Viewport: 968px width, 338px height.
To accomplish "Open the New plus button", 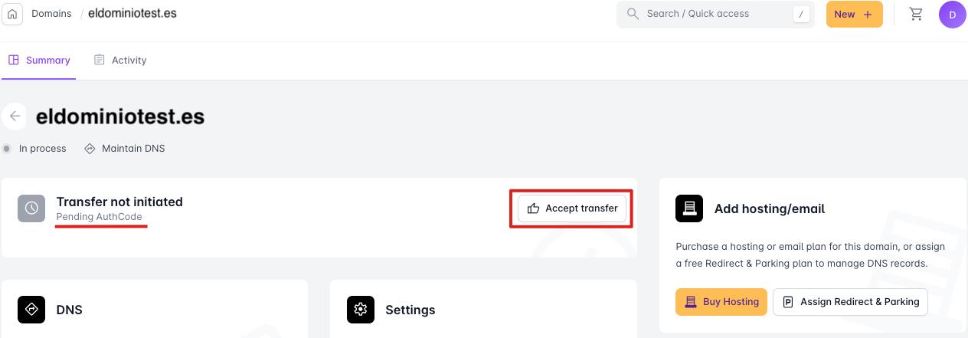I will click(854, 14).
